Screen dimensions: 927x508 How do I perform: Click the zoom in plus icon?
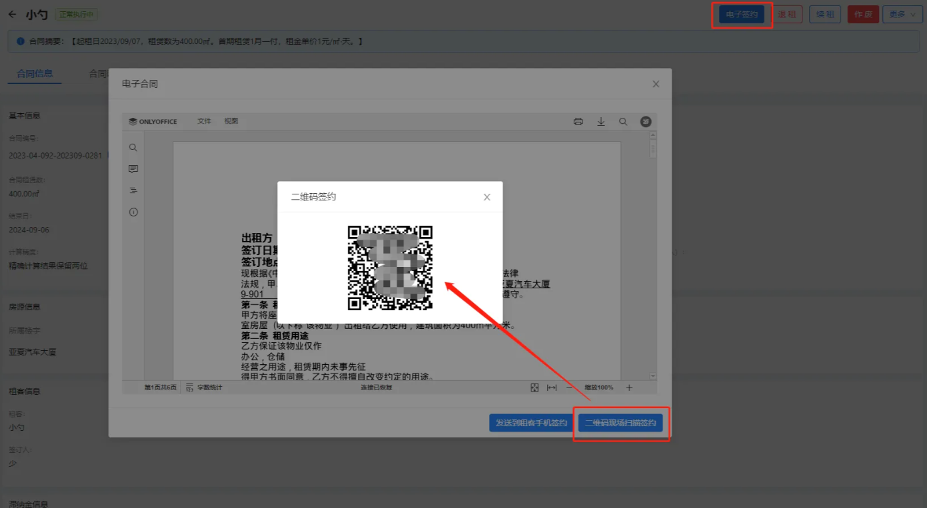coord(629,387)
